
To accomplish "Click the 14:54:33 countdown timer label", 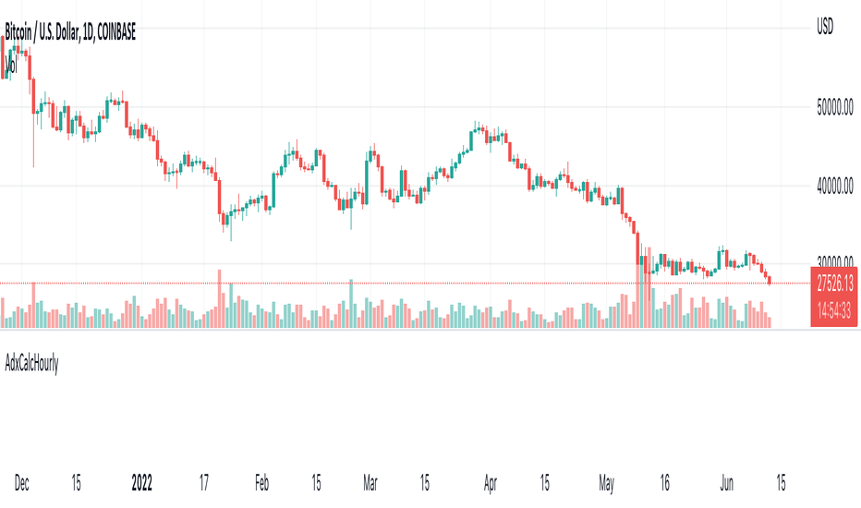I will [x=834, y=311].
